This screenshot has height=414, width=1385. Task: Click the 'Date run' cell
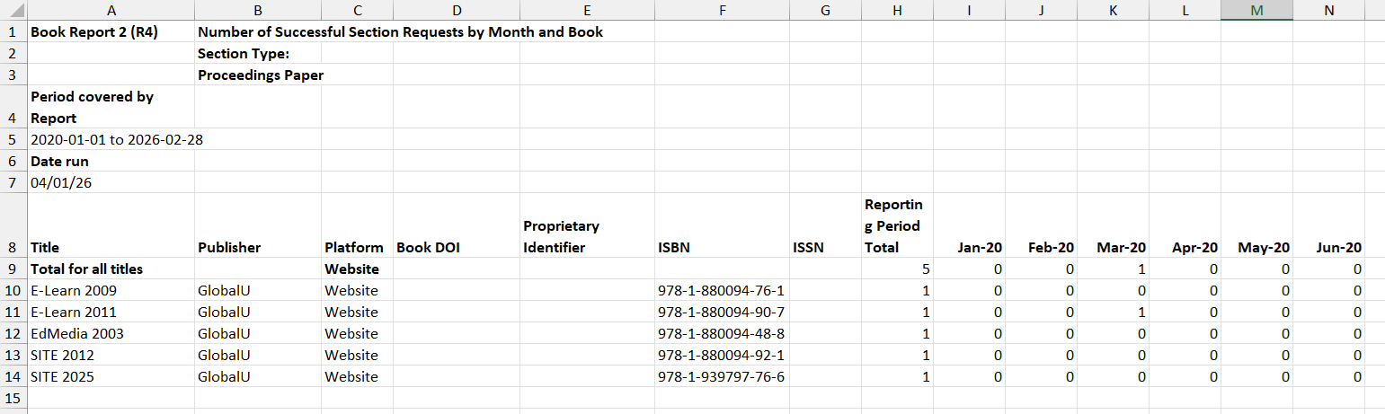[x=111, y=161]
